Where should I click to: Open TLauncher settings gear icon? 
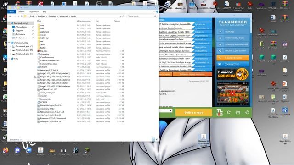(247, 112)
